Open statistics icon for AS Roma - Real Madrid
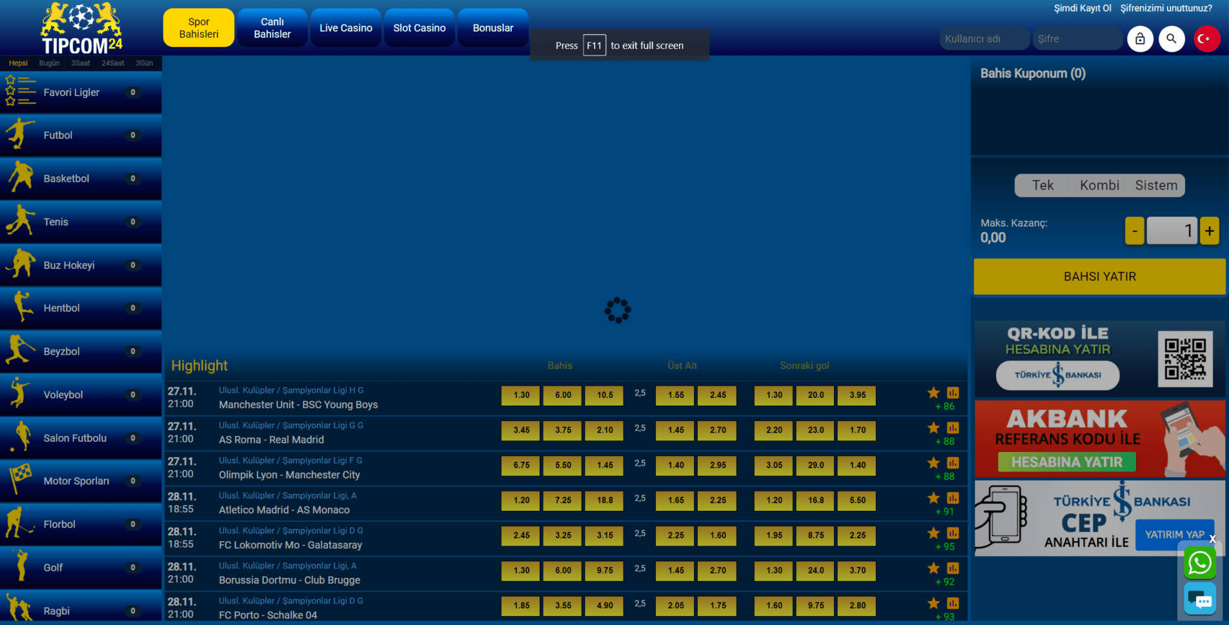1229x625 pixels. [953, 428]
